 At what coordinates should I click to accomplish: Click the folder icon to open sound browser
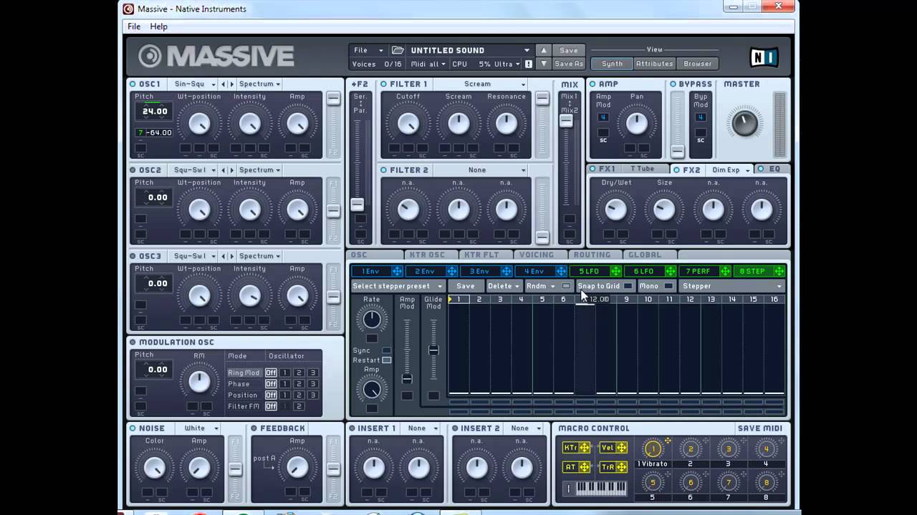[398, 50]
